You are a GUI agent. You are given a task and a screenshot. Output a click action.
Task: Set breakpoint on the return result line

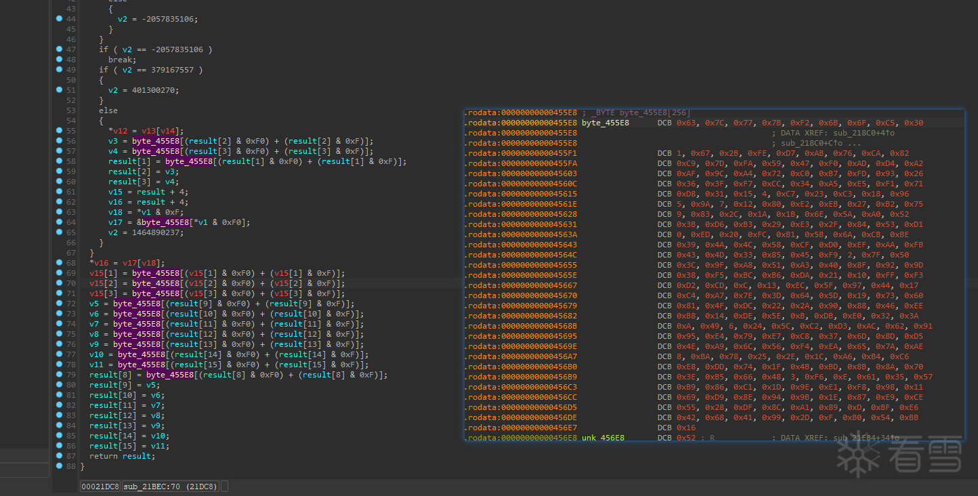[x=60, y=455]
